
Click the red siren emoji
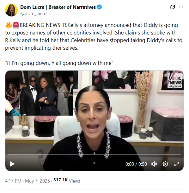click(16, 25)
